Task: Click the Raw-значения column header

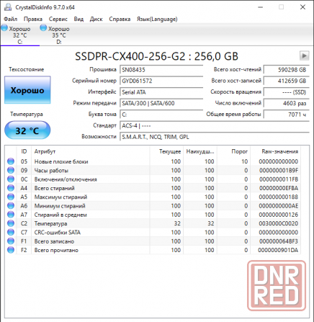Action: (276, 151)
